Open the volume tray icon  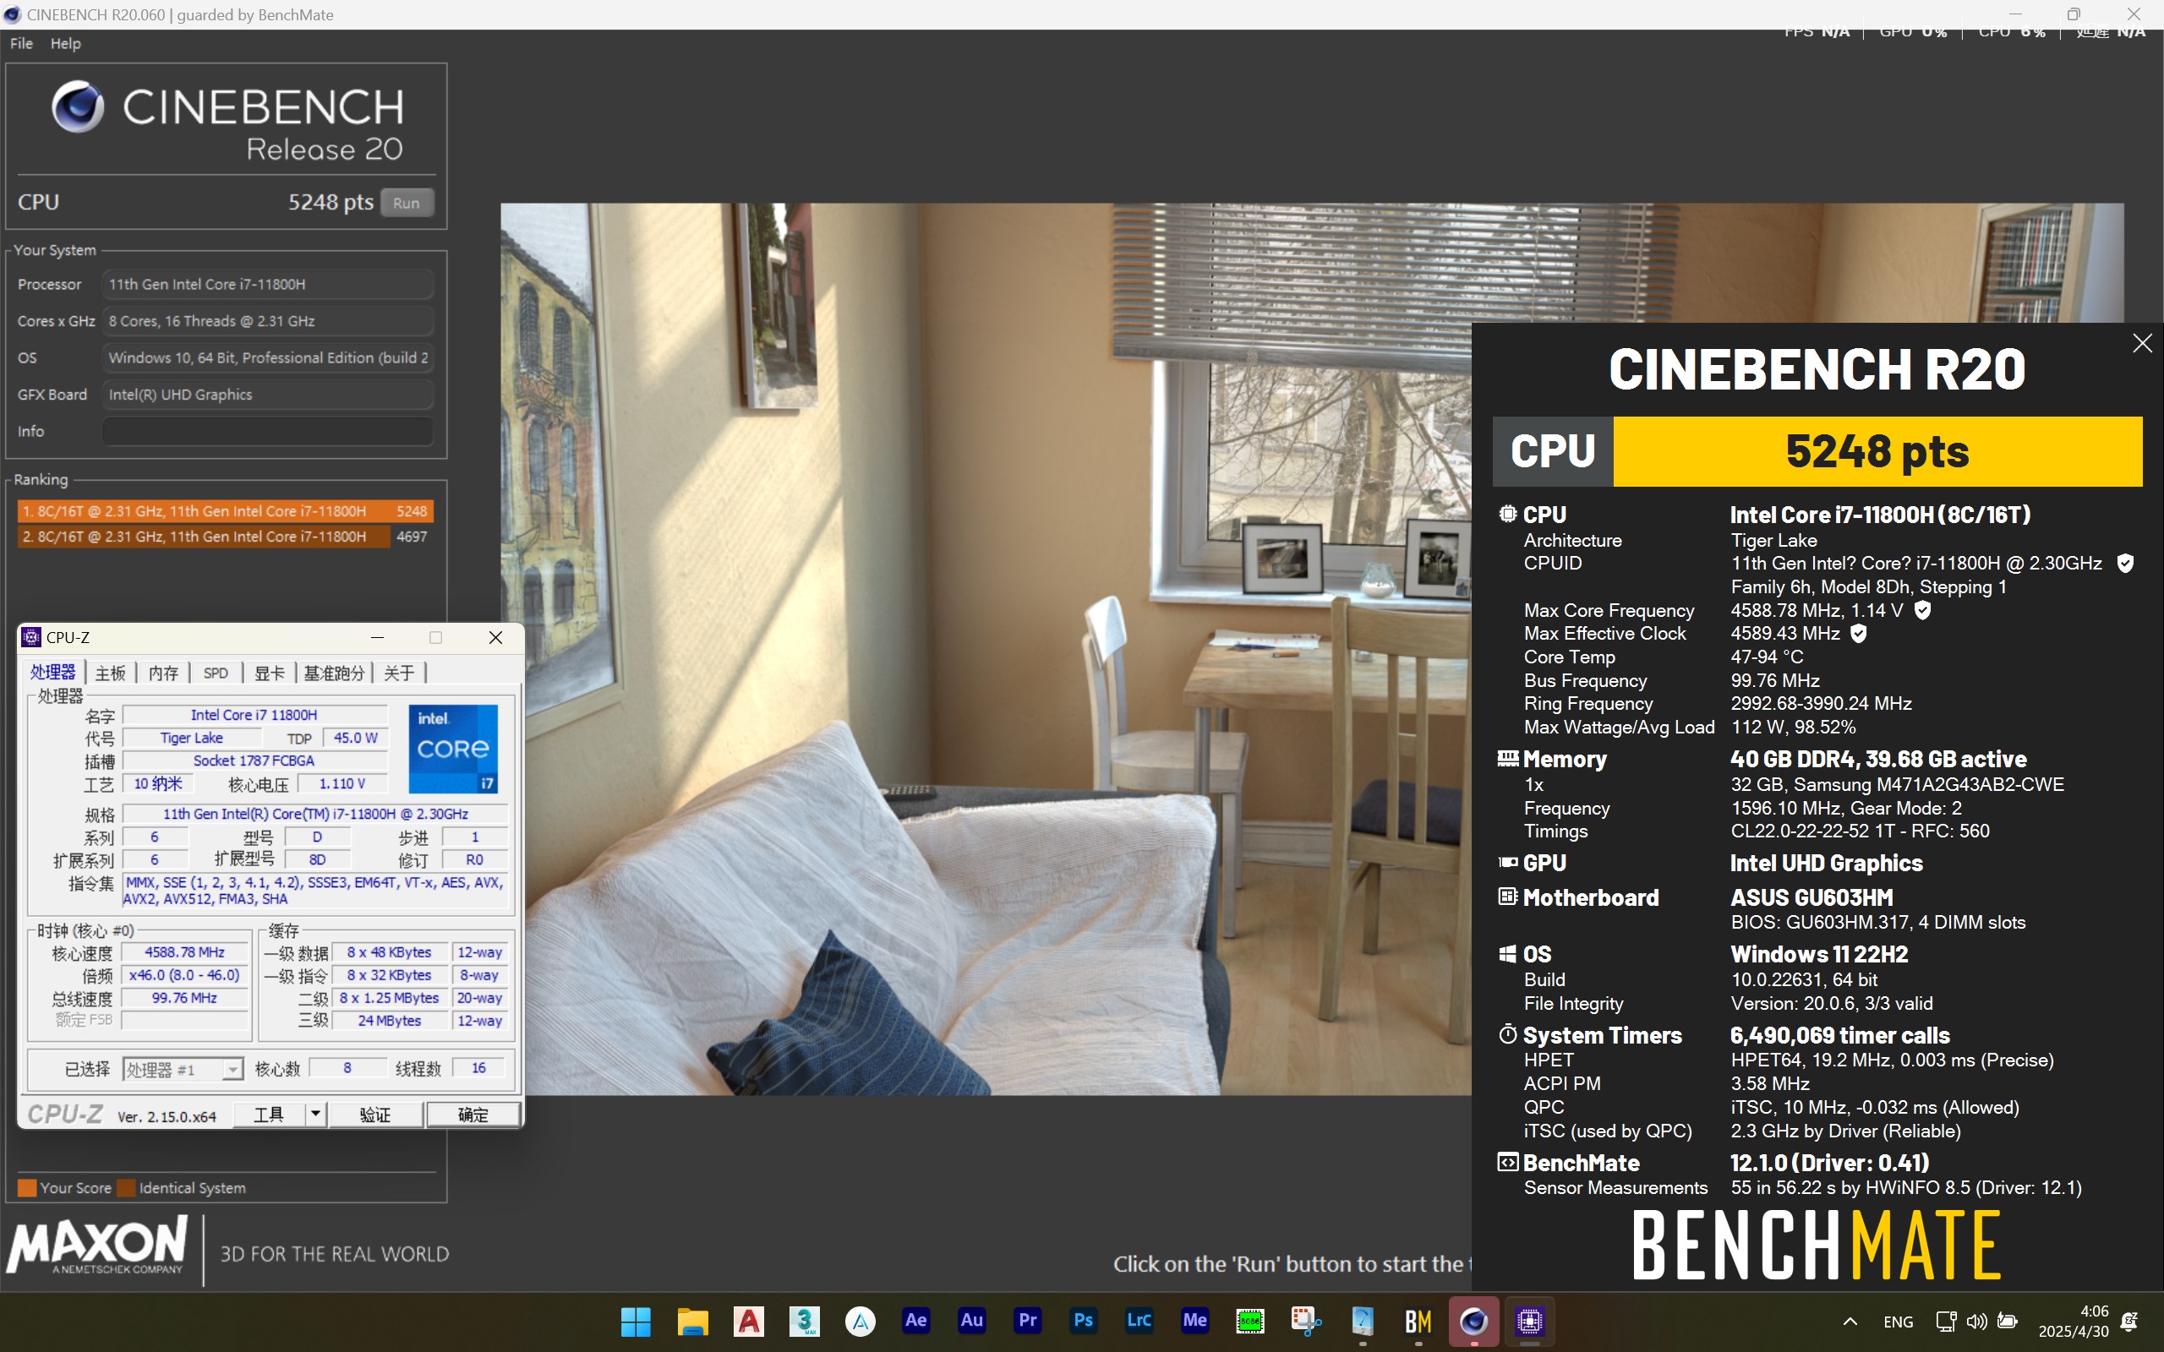[x=1976, y=1321]
